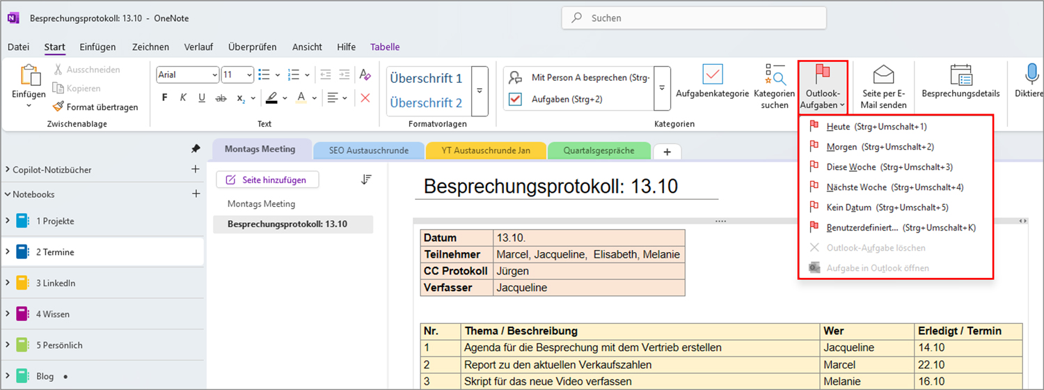Apply Überschrift 2 style
Image resolution: width=1044 pixels, height=390 pixels.
click(426, 102)
